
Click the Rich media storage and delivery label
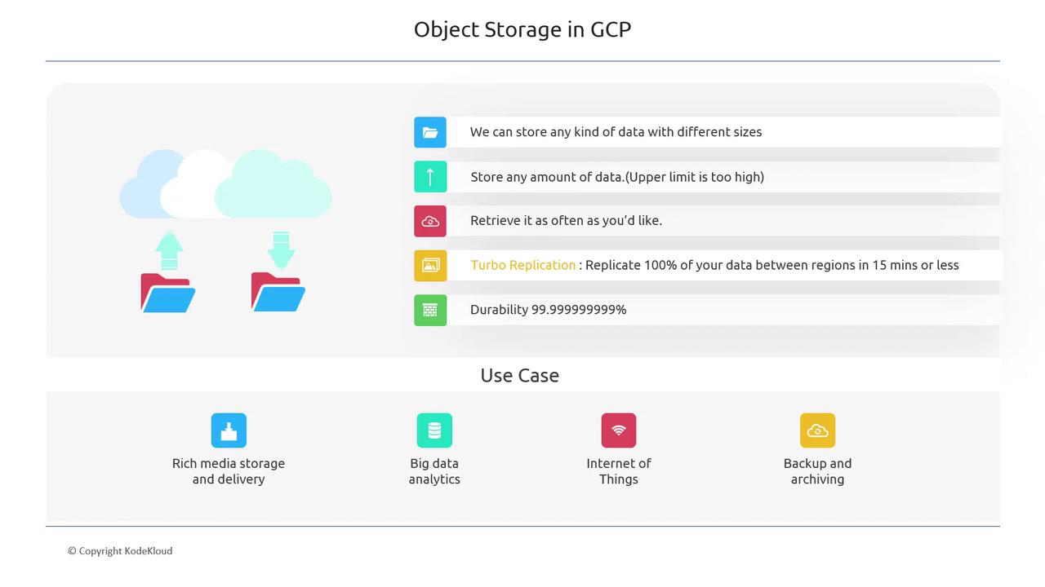click(x=229, y=471)
